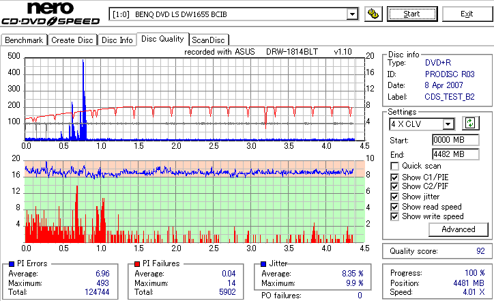Click the End position field 4482 MB
This screenshot has height=301, width=494.
(x=456, y=154)
